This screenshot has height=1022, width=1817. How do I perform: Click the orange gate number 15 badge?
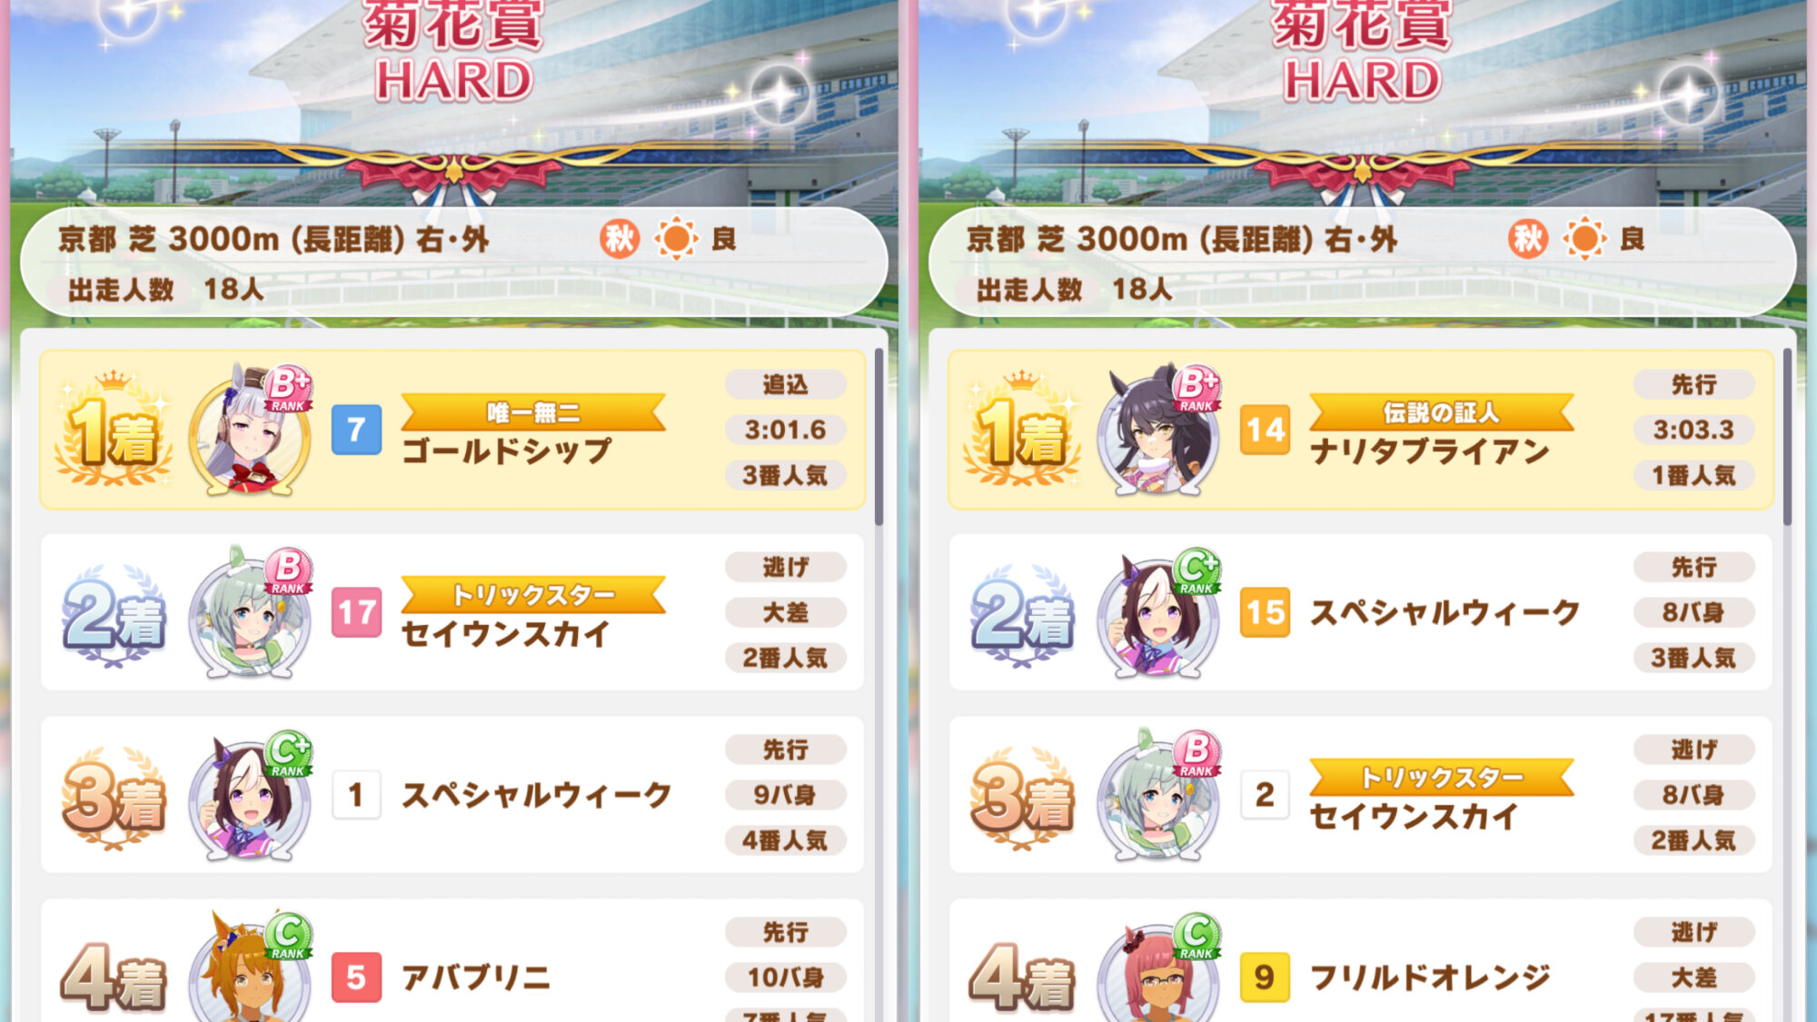[x=1265, y=612]
